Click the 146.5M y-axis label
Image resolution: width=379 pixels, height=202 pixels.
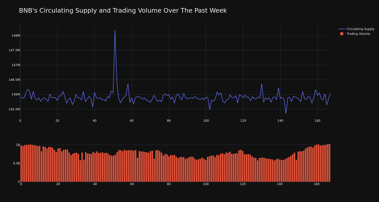tap(14, 80)
